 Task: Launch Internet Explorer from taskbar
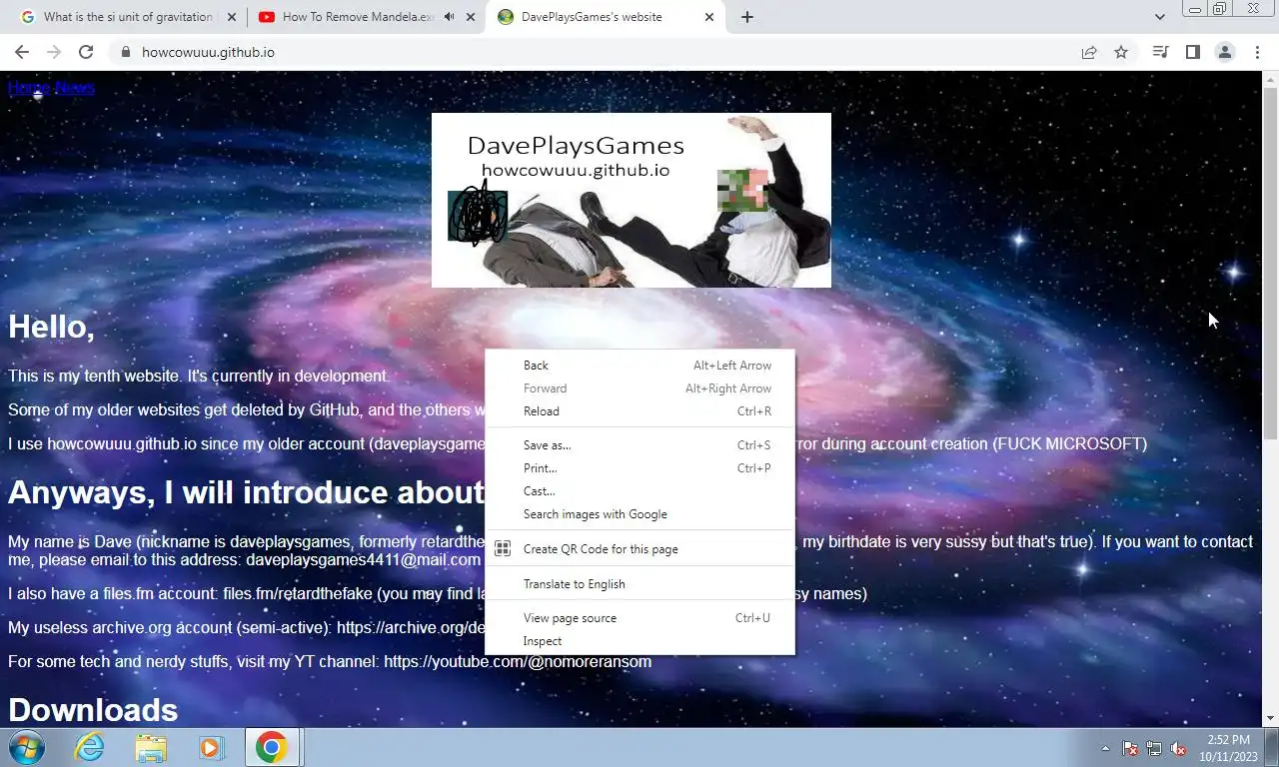coord(89,747)
